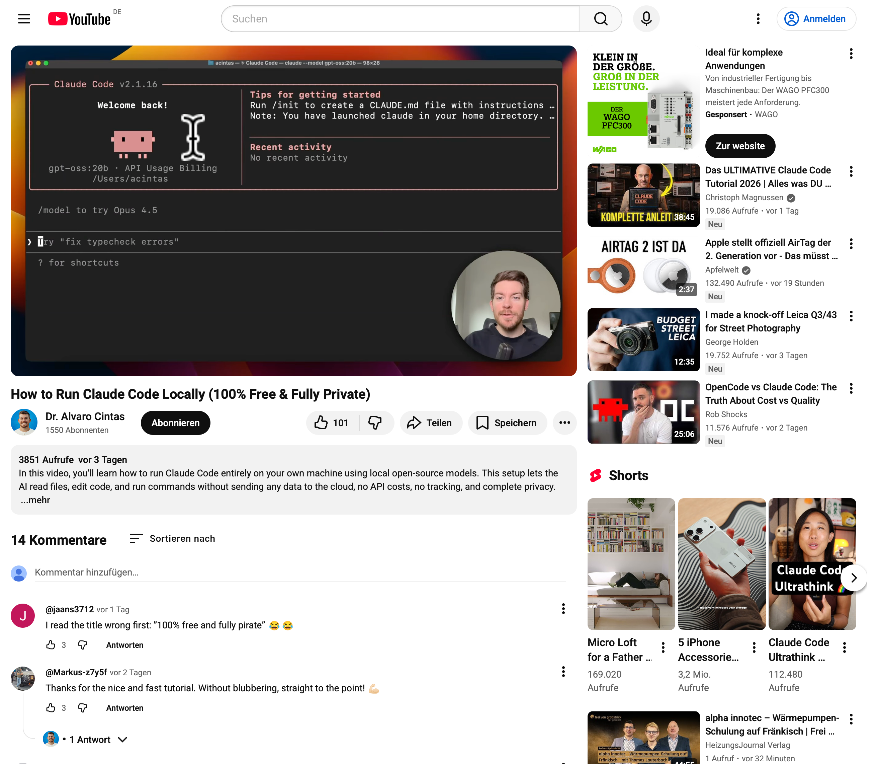Open options menu on @Markus-z7y5f's comment

(563, 672)
